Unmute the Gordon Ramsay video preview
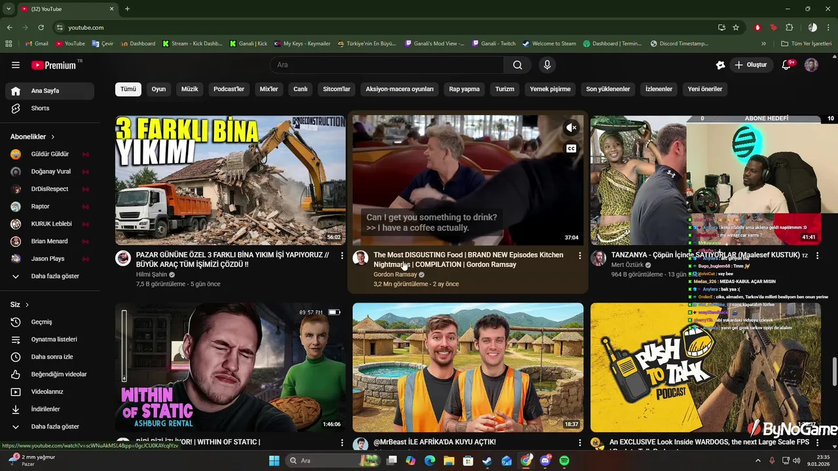Viewport: 838px width, 471px height. 572,128
